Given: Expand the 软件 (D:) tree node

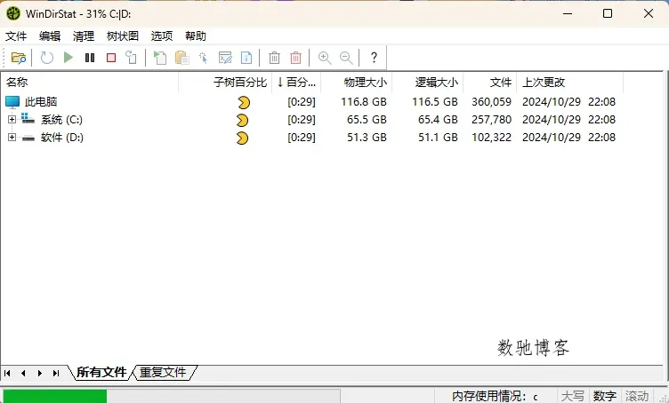Looking at the screenshot, I should point(12,138).
